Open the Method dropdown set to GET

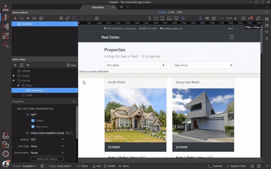(47, 139)
